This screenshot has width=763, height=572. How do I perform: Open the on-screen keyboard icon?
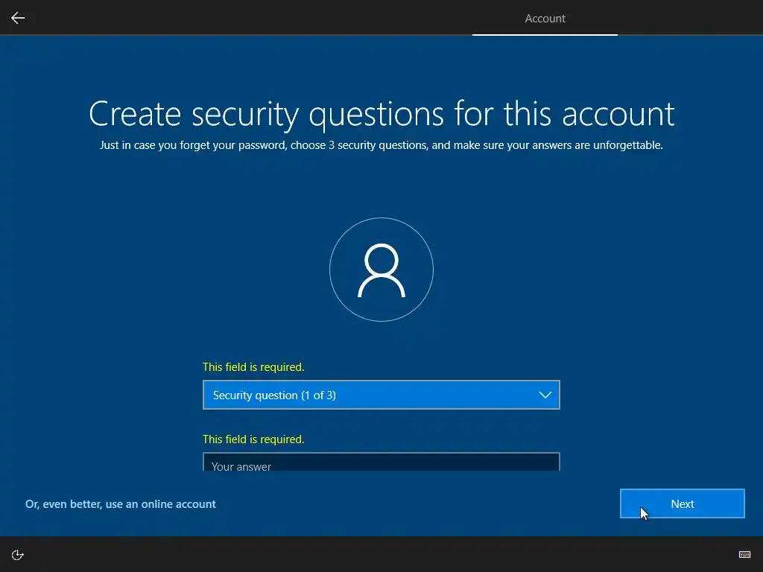click(744, 554)
